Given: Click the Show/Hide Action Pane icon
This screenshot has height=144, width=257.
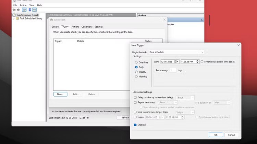Looking at the screenshot, I should point(35,10).
